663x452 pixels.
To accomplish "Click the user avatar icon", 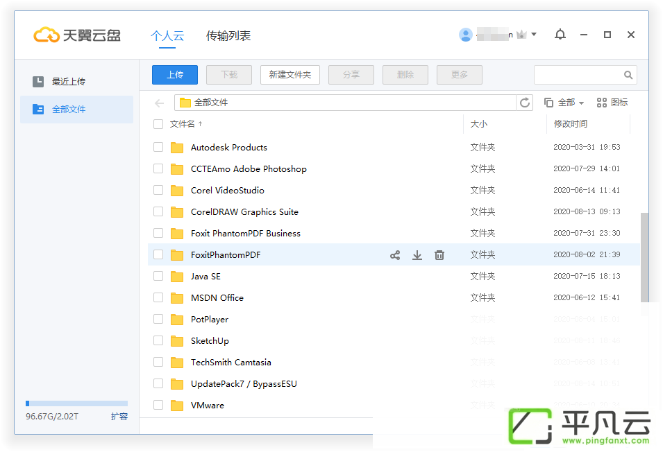I will click(x=466, y=35).
